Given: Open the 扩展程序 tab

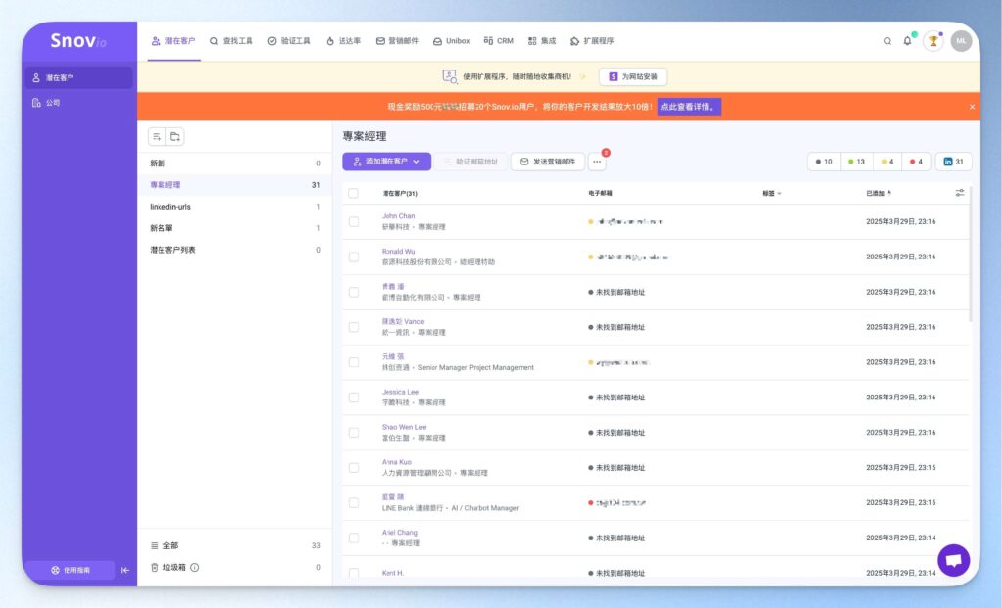Looking at the screenshot, I should click(592, 41).
